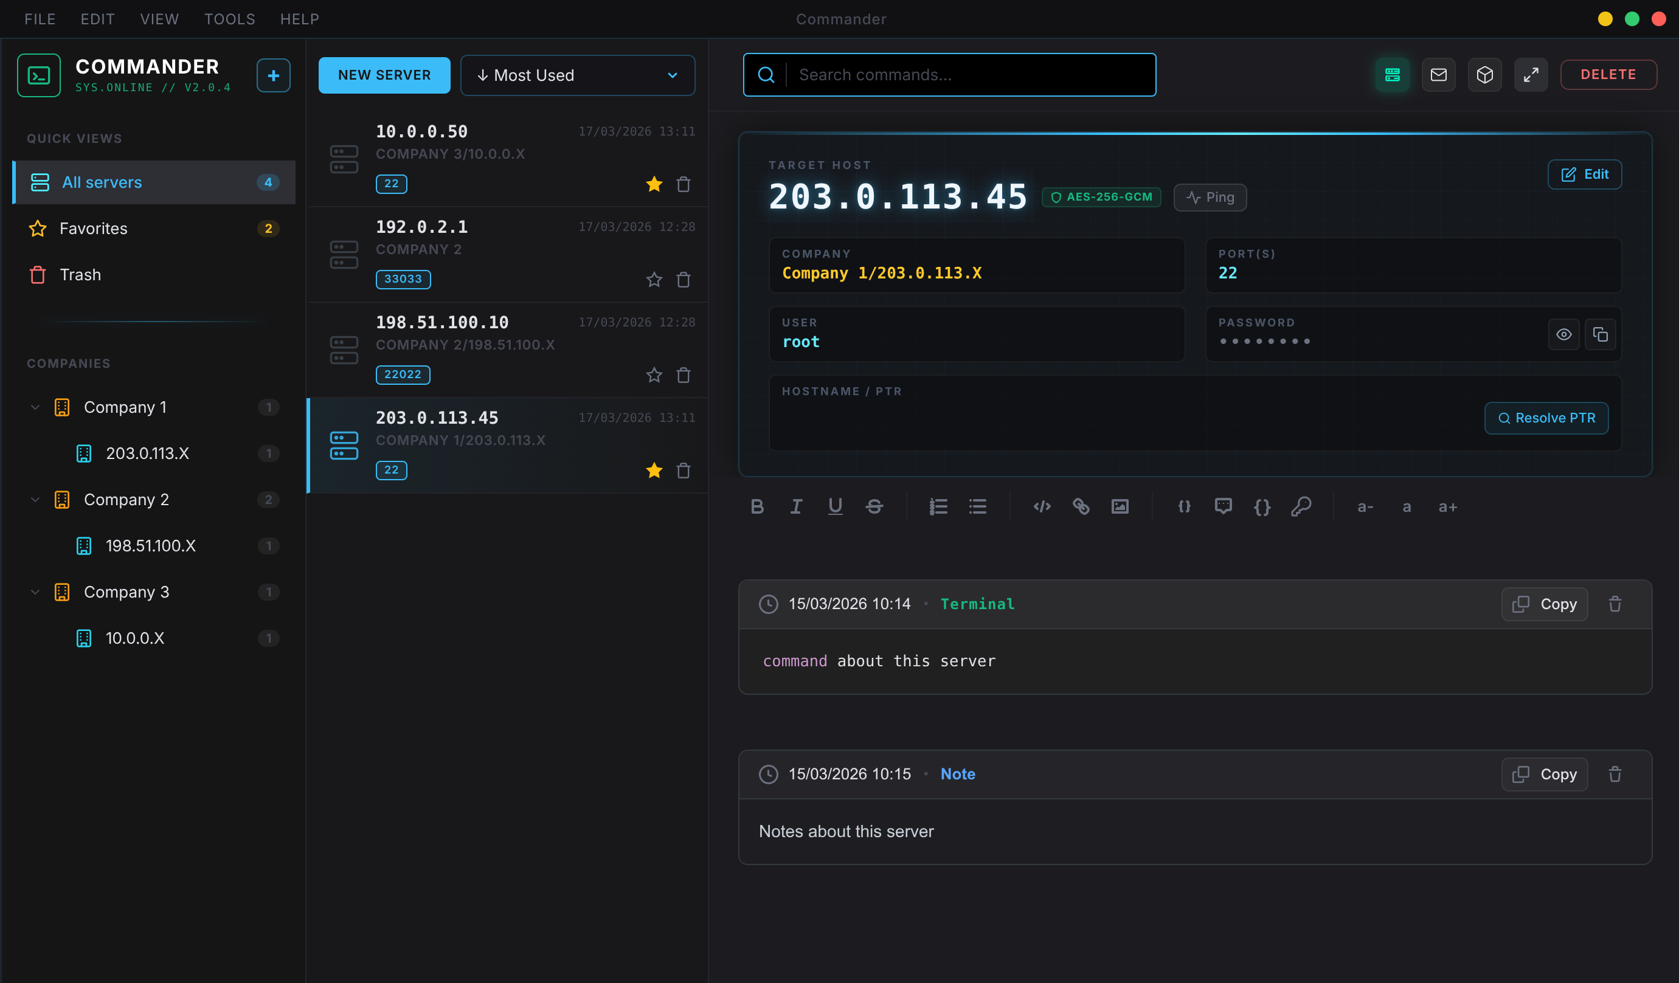Trash the 203.0.113.45 server row
This screenshot has height=983, width=1679.
[x=684, y=471]
